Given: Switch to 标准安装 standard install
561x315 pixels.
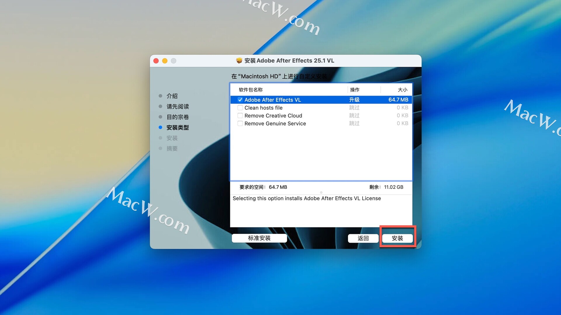Looking at the screenshot, I should coord(259,238).
